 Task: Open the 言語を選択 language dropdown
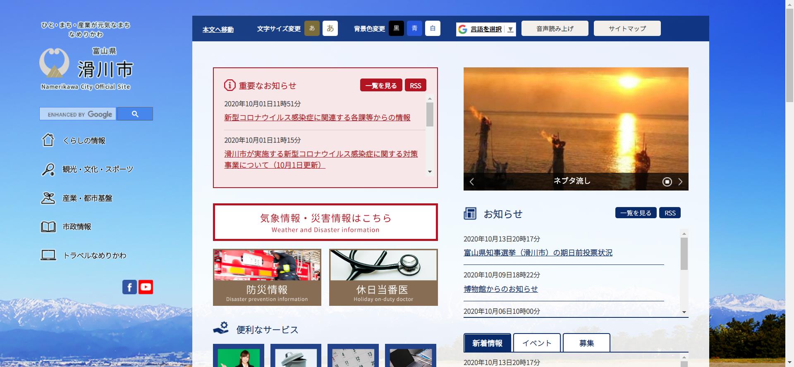coord(486,29)
